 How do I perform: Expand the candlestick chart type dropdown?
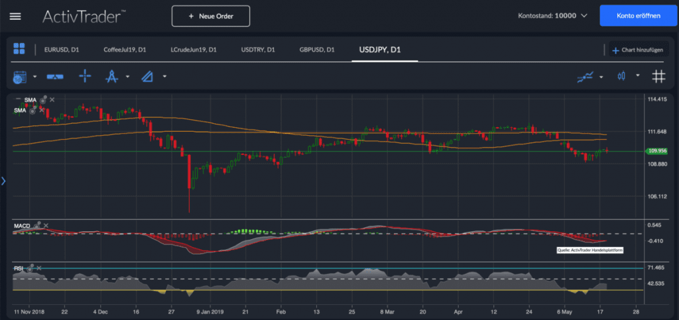pos(637,76)
